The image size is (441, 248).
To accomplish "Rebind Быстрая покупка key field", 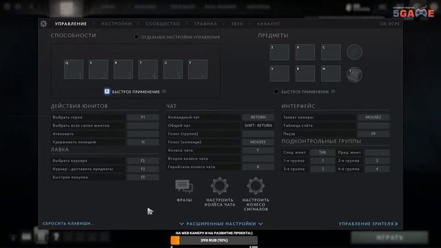I will click(x=143, y=177).
